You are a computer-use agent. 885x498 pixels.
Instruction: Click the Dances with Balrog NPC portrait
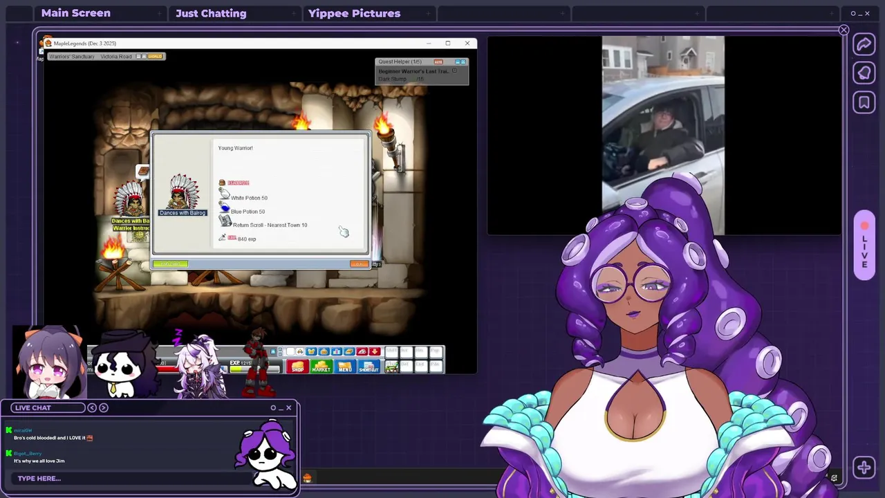click(x=183, y=192)
